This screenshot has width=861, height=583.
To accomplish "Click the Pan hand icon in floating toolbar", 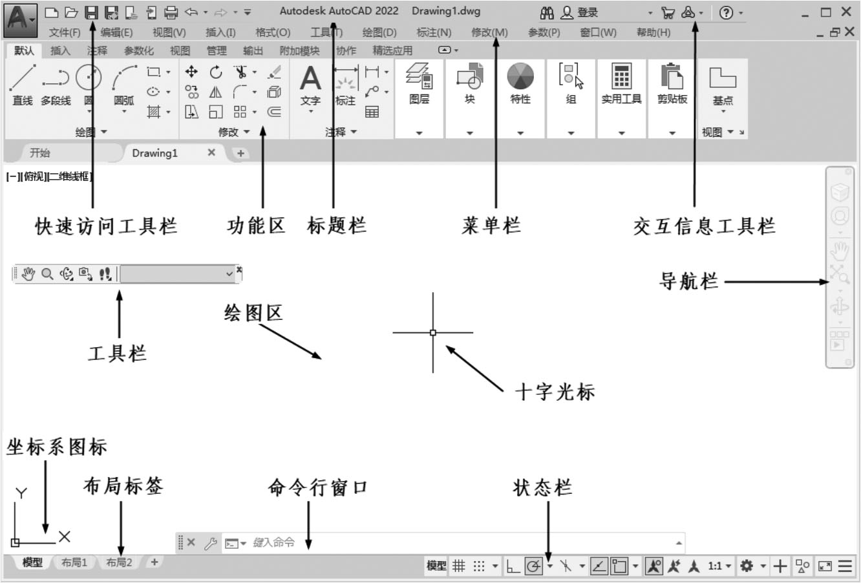I will point(28,274).
